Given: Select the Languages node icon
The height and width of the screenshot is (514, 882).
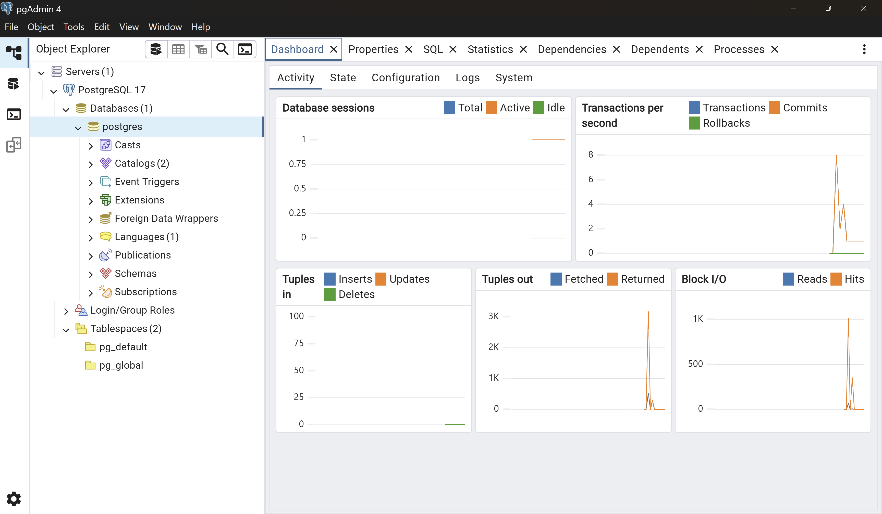Looking at the screenshot, I should tap(105, 236).
